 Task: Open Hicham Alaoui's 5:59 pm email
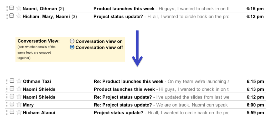pos(119,113)
